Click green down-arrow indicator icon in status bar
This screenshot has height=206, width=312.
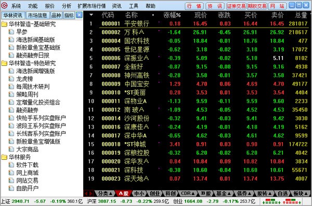[271, 201]
